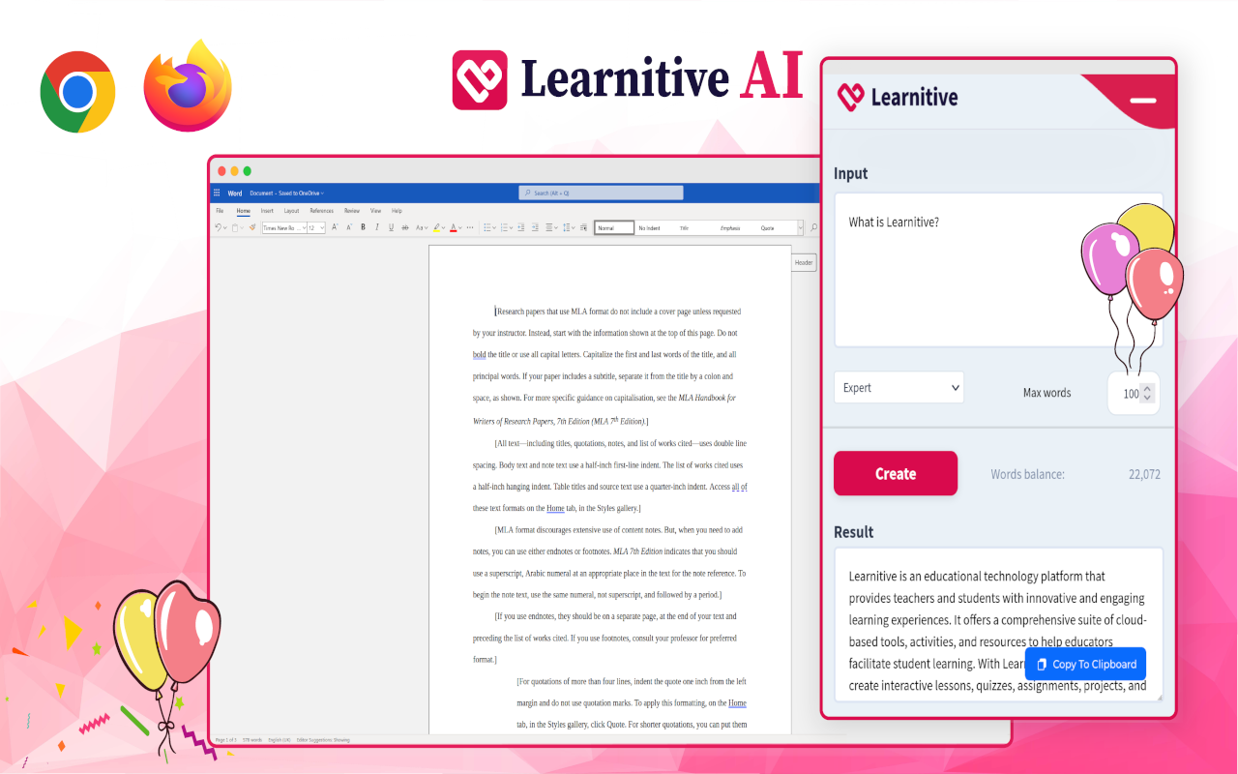This screenshot has width=1238, height=774.
Task: Click the line spacing icon
Action: pyautogui.click(x=567, y=227)
